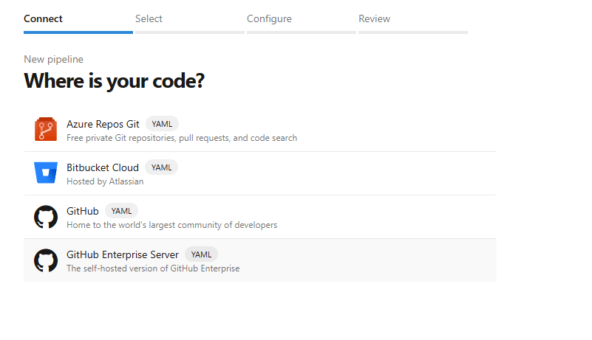Choose GitHub as code source
The width and height of the screenshot is (592, 340).
pyautogui.click(x=260, y=217)
